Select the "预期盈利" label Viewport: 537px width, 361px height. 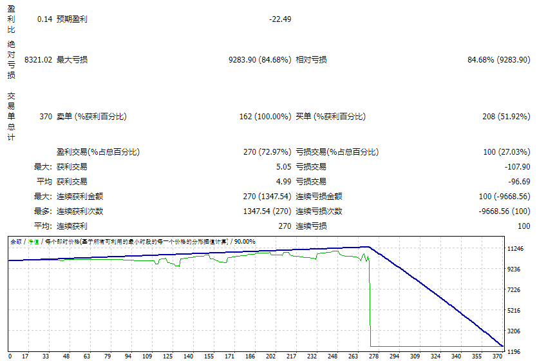[72, 19]
